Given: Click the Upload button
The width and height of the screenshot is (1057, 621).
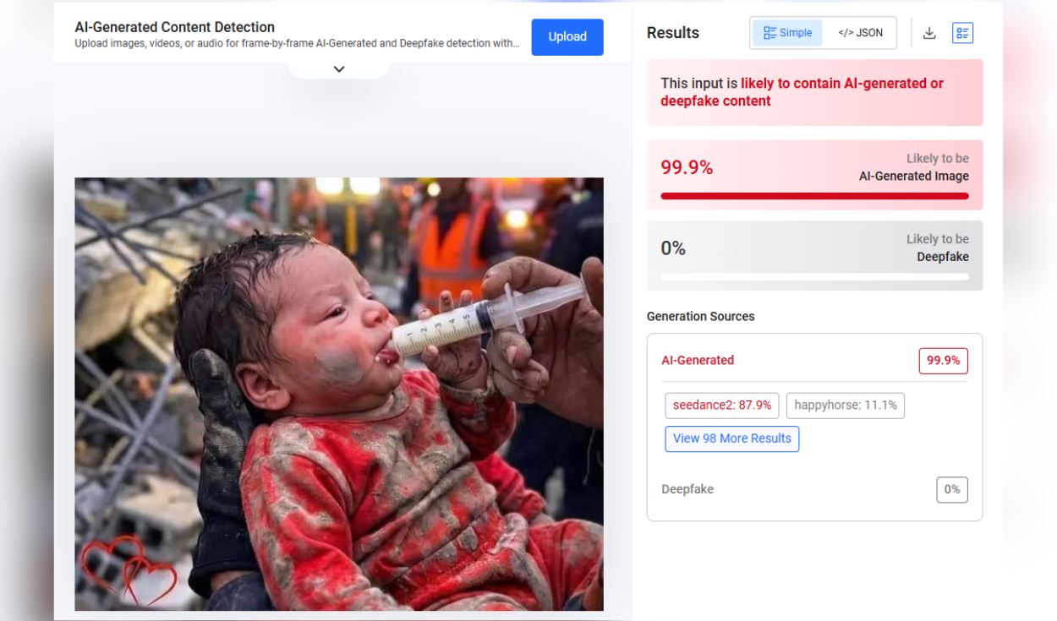Looking at the screenshot, I should pyautogui.click(x=567, y=37).
